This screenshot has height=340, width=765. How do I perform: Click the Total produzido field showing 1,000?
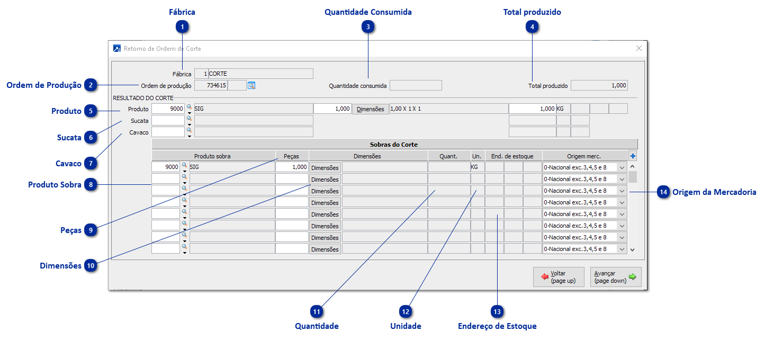tap(599, 85)
